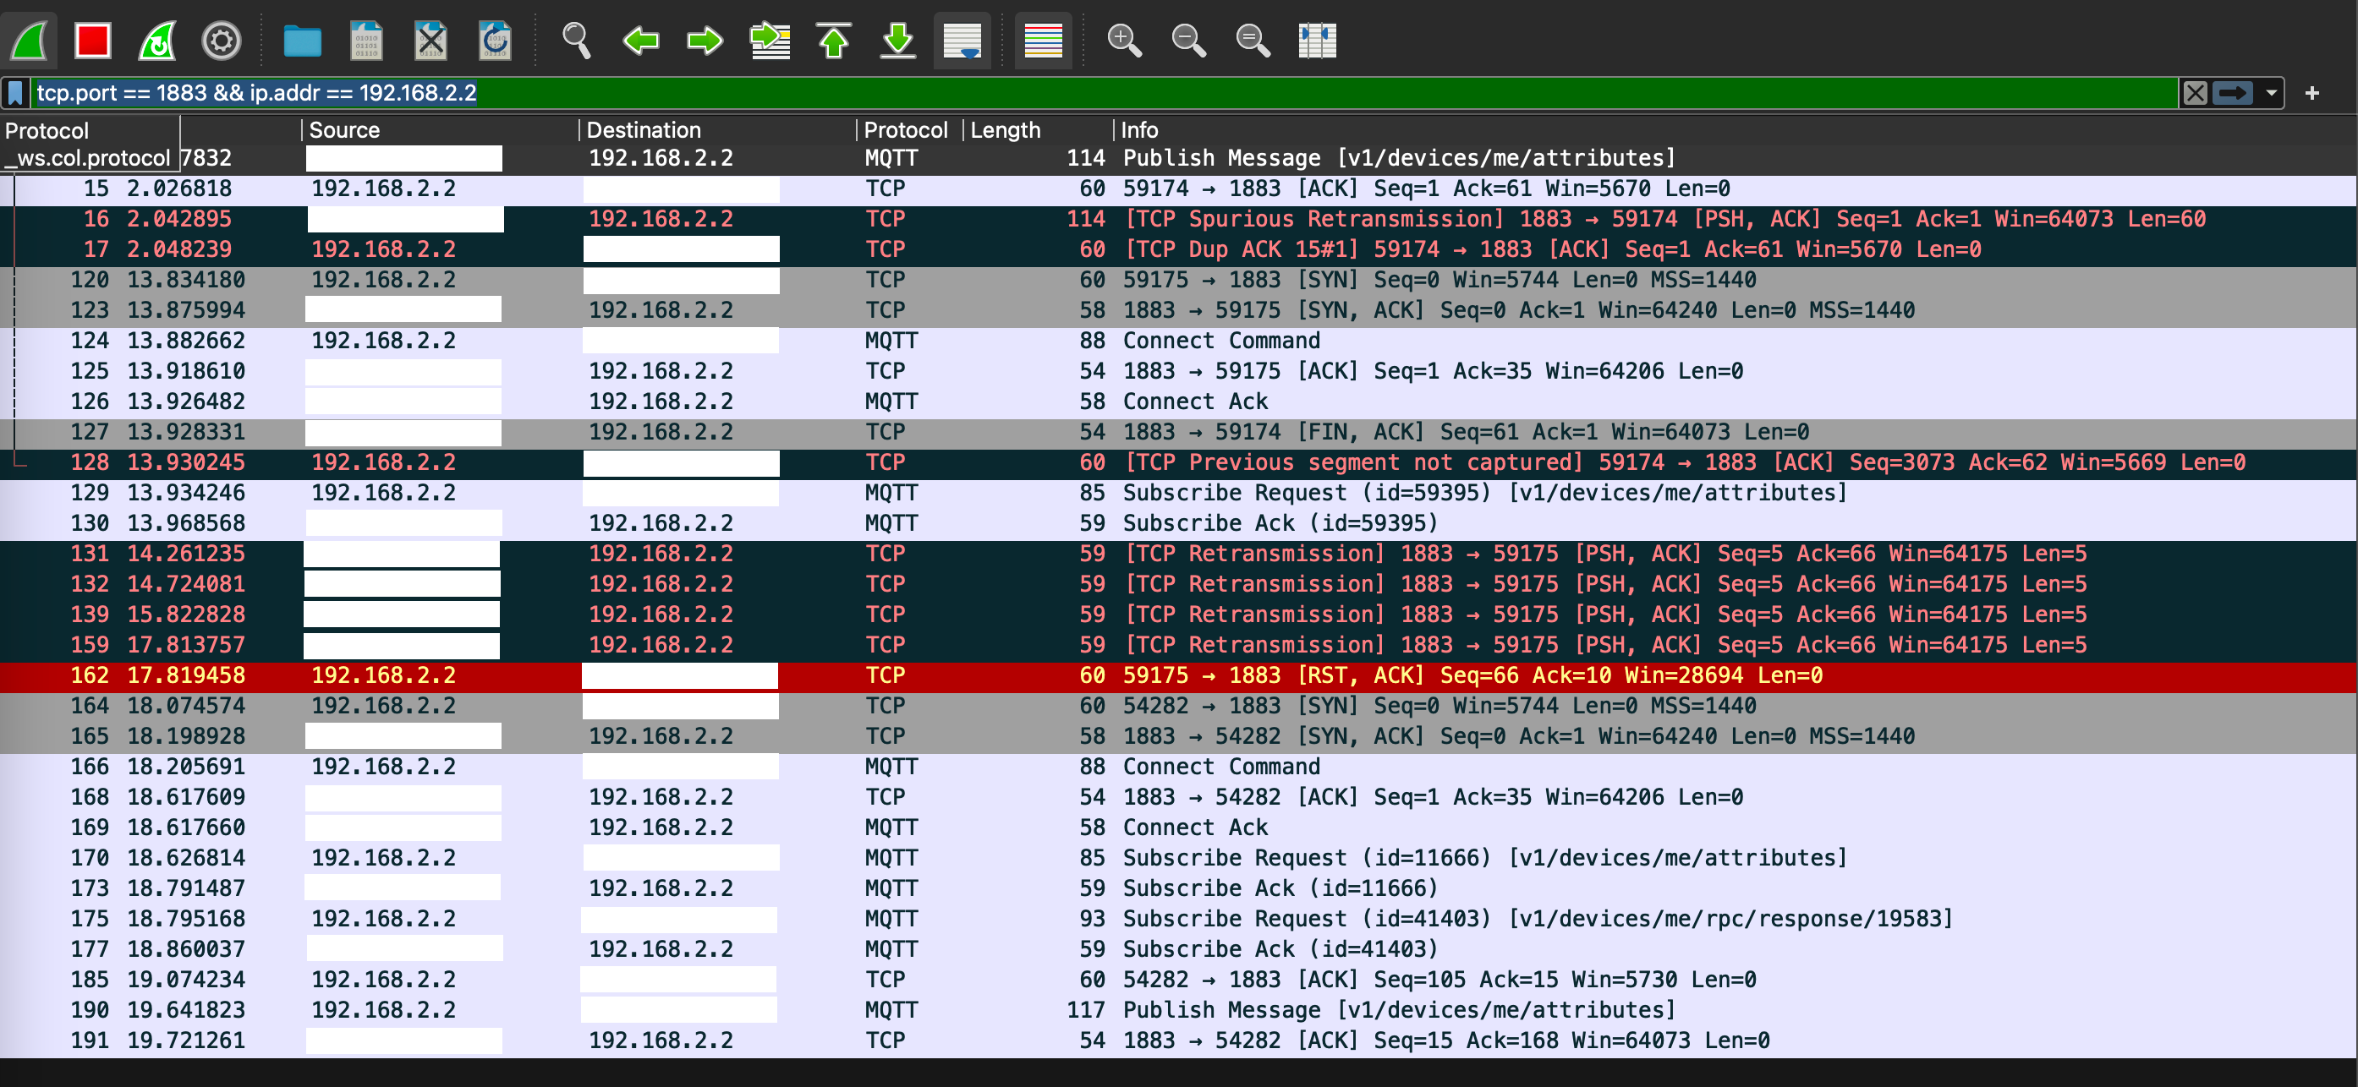Screen dimensions: 2358x1087
Task: Go forward to next packet
Action: pyautogui.click(x=705, y=41)
